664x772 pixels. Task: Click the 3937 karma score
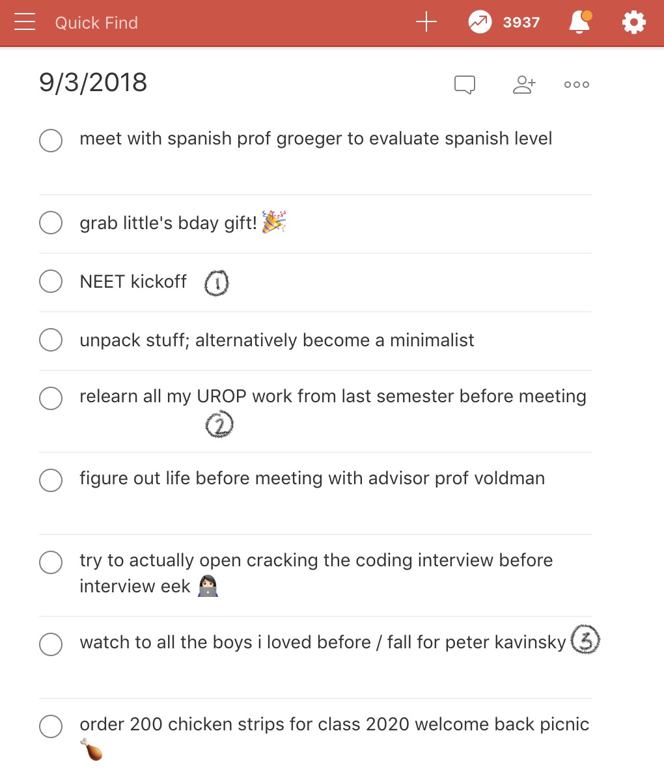click(x=521, y=22)
